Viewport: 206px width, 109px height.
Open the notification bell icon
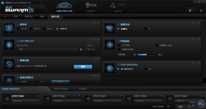[190, 10]
